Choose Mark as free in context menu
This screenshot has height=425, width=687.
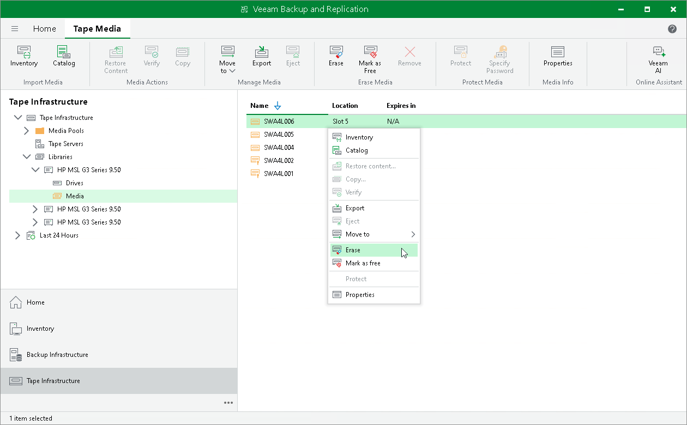pos(374,263)
